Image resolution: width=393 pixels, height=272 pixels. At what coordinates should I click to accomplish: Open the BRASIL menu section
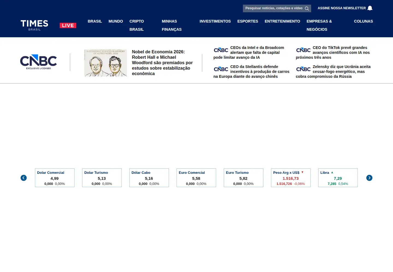click(95, 21)
